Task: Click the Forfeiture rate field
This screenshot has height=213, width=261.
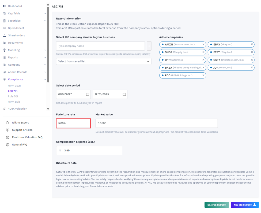Action: 73,124
